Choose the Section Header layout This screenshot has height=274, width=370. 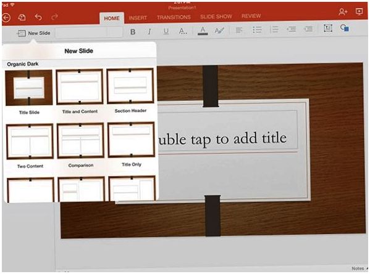point(130,86)
